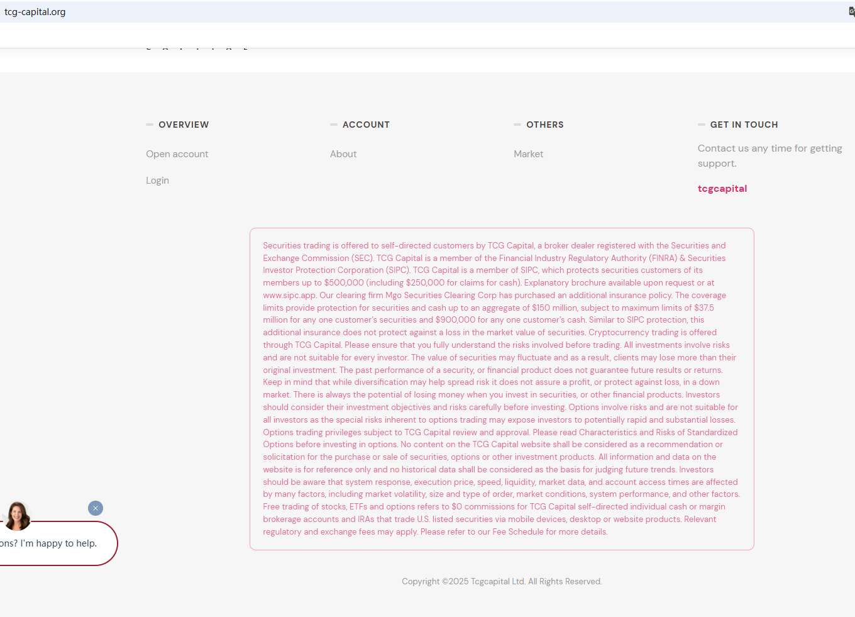Click the securities trading disclaimer paragraph
This screenshot has width=855, height=617.
[502, 389]
